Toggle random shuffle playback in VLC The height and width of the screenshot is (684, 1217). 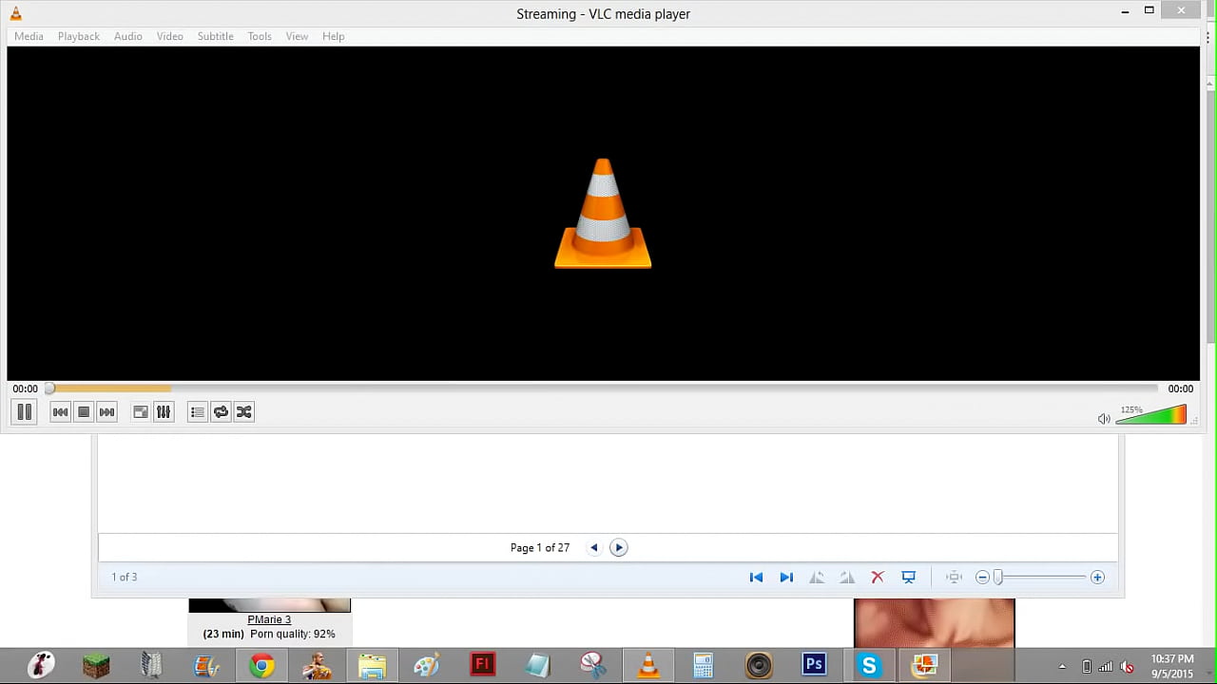[x=244, y=412]
